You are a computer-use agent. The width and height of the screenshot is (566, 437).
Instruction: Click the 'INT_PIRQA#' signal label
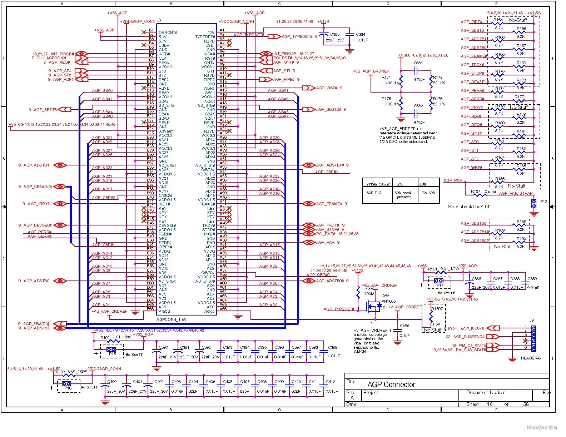(x=285, y=54)
